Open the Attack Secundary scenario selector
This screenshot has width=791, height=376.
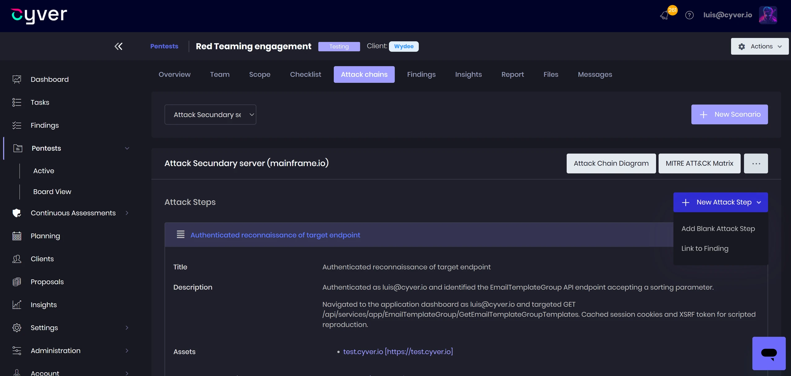[x=210, y=115]
